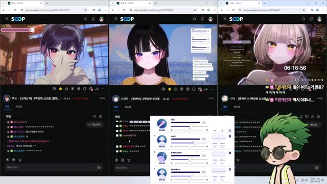Mute the KANGHEE vocal track speaker
Viewport: 327px width, 184px height.
click(204, 155)
